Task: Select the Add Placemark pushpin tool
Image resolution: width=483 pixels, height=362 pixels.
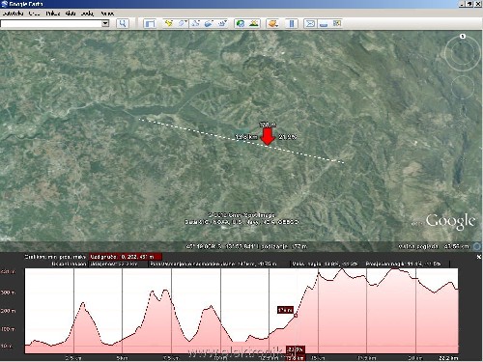Action: (x=168, y=23)
